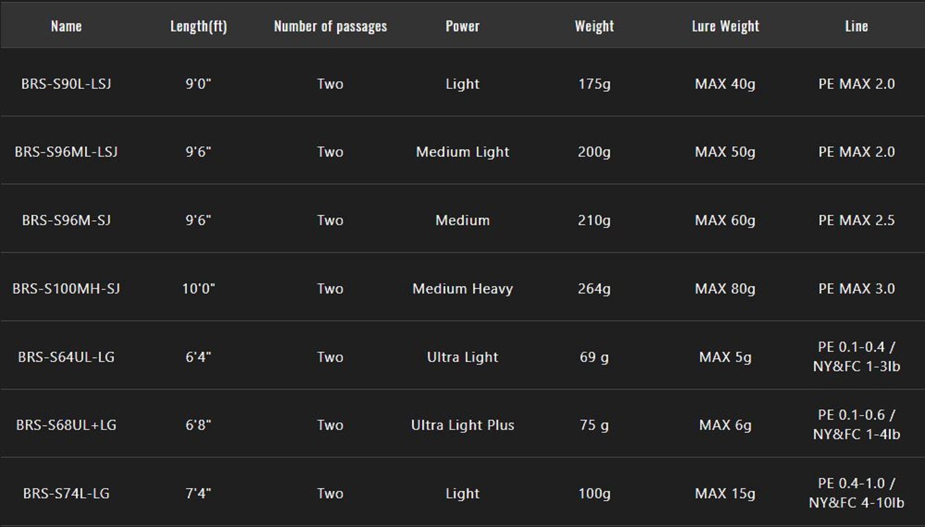Select the PE MAX 2.5 line cell
Viewport: 925px width, 527px height.
click(x=857, y=220)
